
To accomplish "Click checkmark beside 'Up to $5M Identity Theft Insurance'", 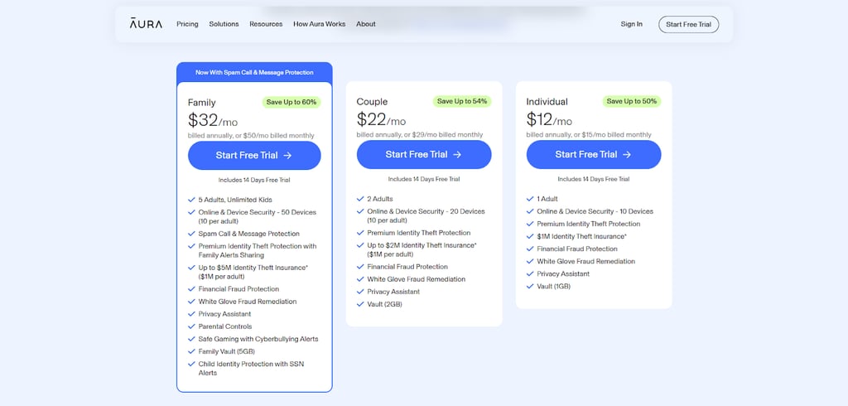I will tap(191, 268).
